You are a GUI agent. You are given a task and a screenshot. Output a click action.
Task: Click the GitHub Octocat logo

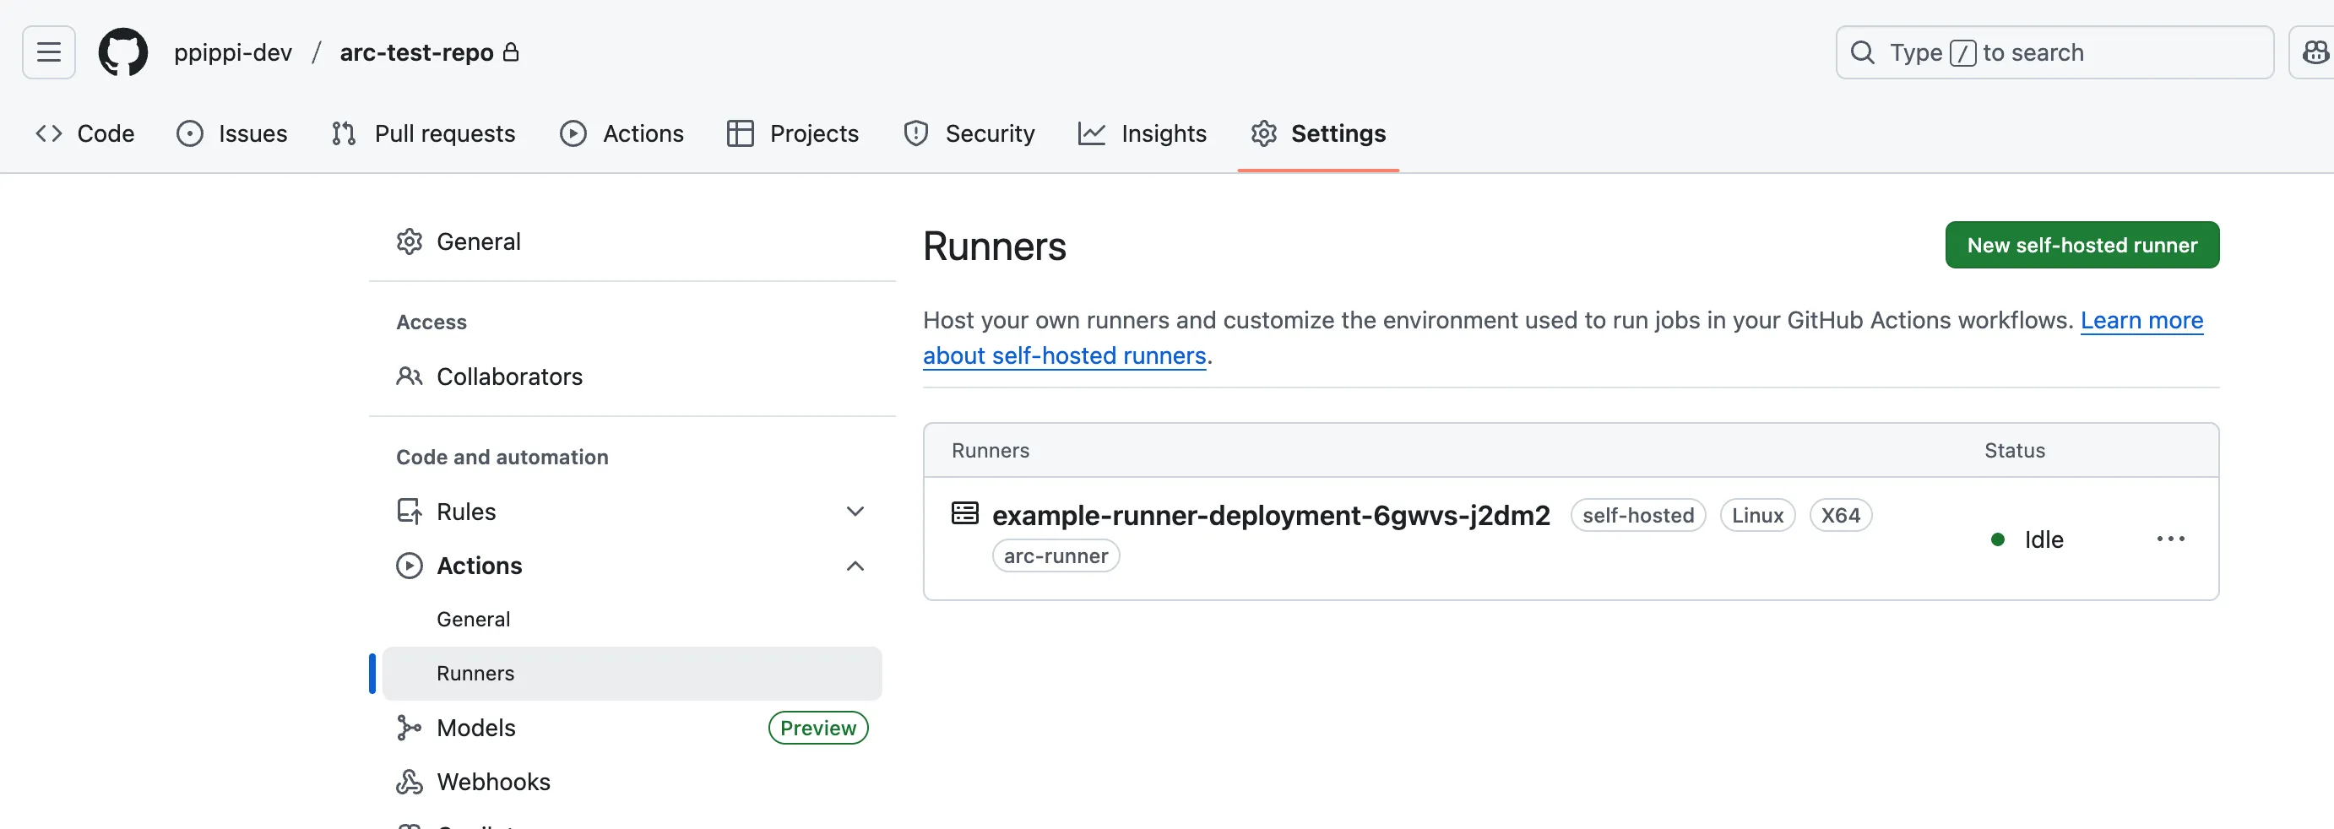click(x=123, y=52)
